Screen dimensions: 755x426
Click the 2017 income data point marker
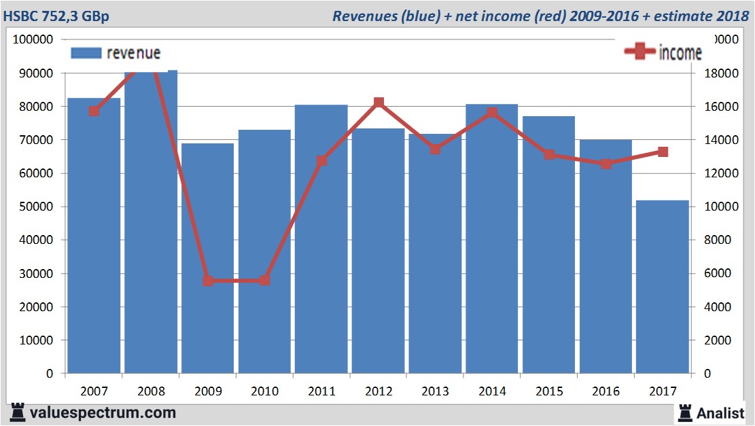tap(663, 152)
